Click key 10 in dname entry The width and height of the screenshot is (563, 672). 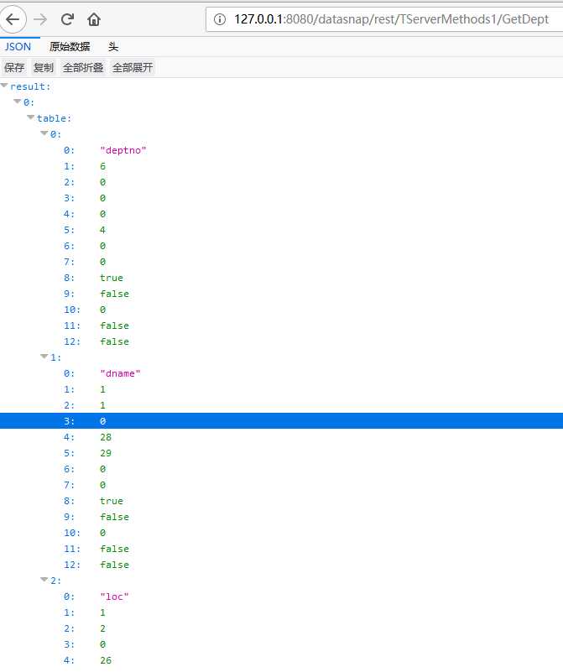click(x=72, y=533)
